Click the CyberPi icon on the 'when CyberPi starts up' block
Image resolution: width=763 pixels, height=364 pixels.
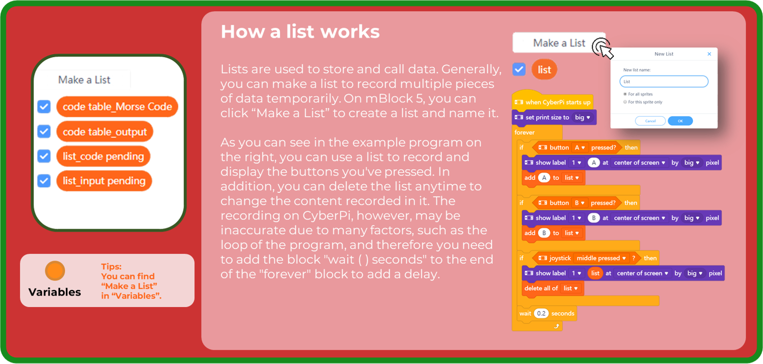[518, 102]
